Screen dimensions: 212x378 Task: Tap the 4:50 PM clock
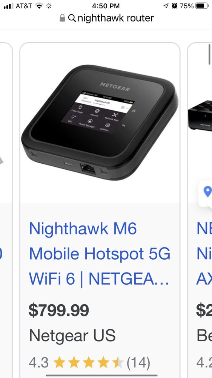[x=106, y=6]
